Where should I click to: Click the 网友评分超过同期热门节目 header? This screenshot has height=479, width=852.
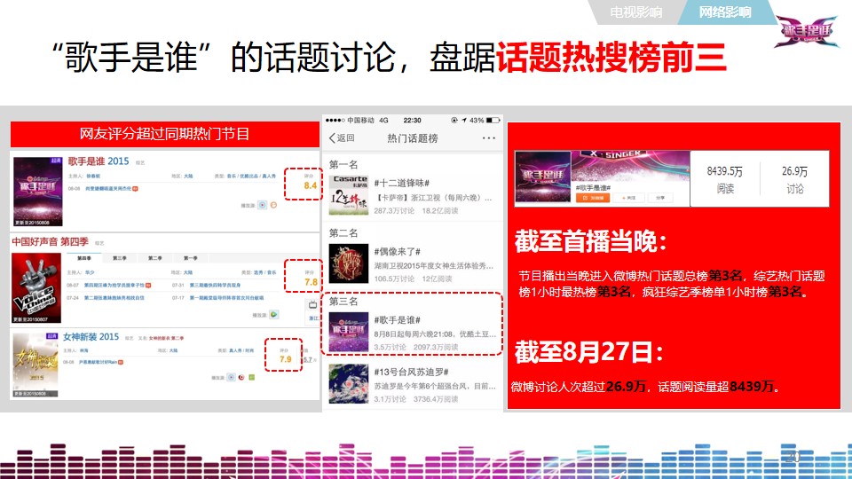[x=165, y=134]
